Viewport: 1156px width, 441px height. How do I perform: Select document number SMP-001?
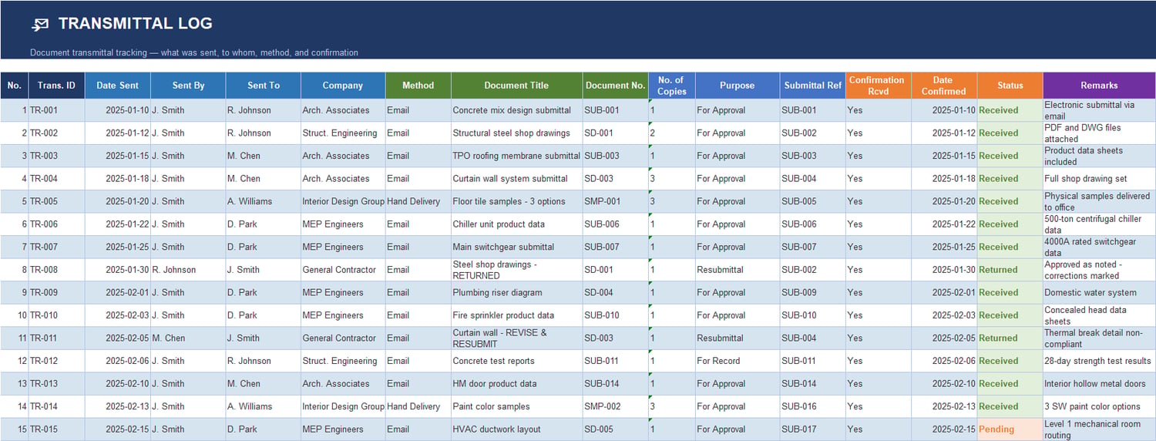pyautogui.click(x=615, y=201)
